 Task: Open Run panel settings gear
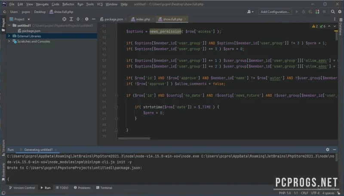pyautogui.click(x=328, y=150)
